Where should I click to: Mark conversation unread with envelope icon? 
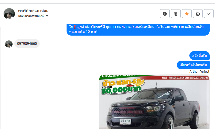tap(198, 14)
